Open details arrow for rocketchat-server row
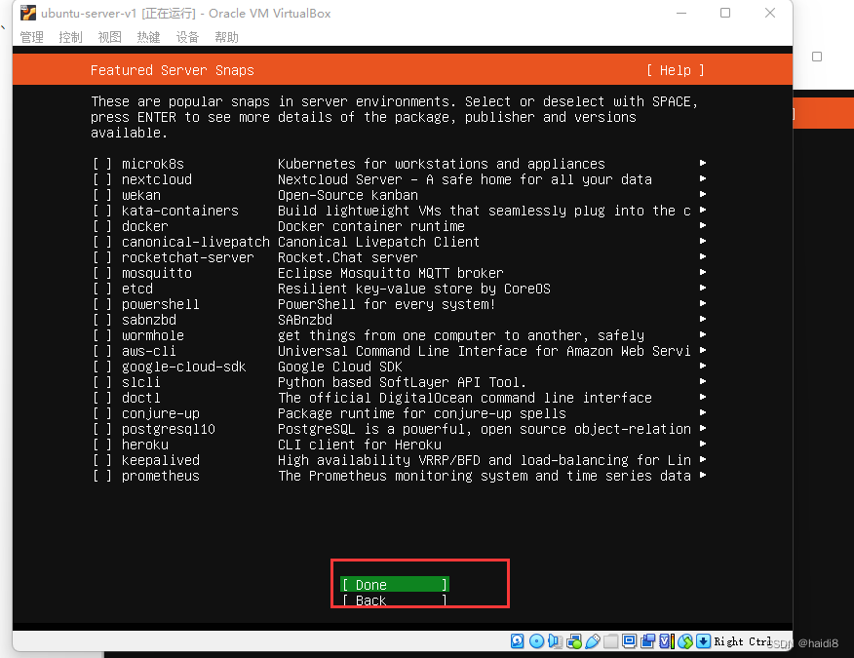 point(703,256)
